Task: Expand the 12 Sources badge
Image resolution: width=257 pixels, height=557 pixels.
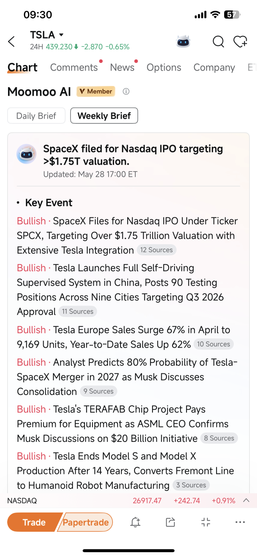Action: pyautogui.click(x=157, y=250)
